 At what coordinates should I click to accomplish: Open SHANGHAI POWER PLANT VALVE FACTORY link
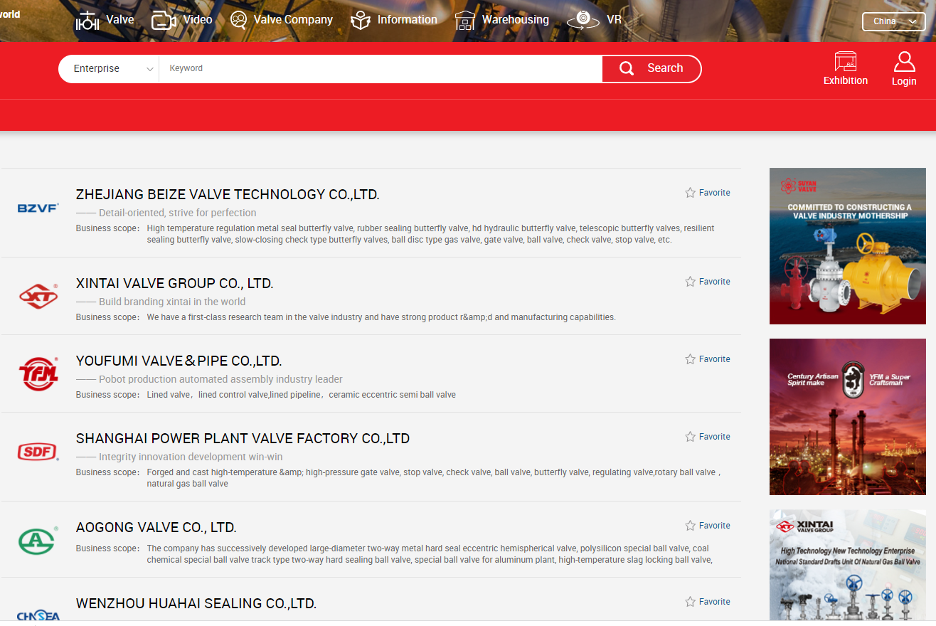click(243, 439)
